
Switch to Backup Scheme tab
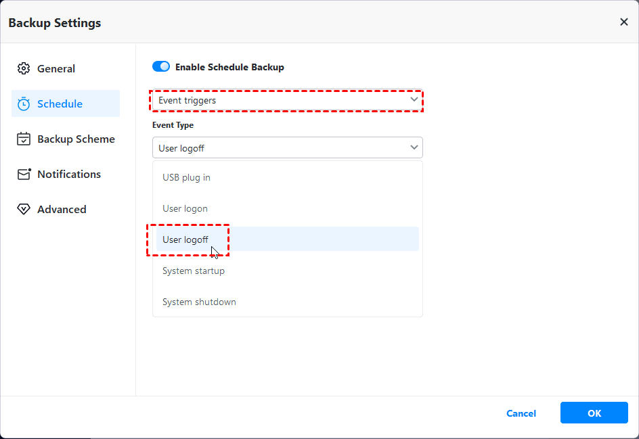coord(76,139)
